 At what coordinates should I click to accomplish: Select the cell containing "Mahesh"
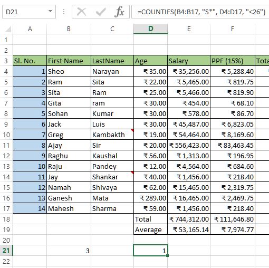pos(69,208)
